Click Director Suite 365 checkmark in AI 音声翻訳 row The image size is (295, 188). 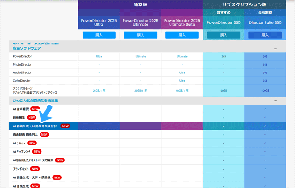click(x=265, y=109)
